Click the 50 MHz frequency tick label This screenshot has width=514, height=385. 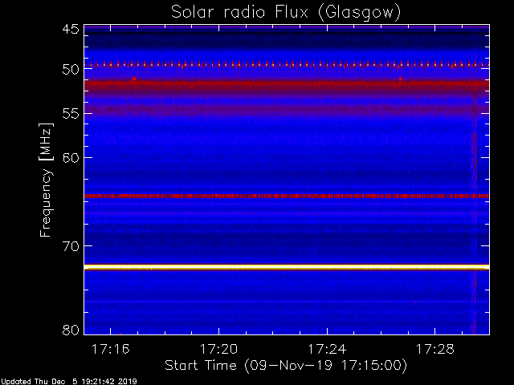(71, 70)
